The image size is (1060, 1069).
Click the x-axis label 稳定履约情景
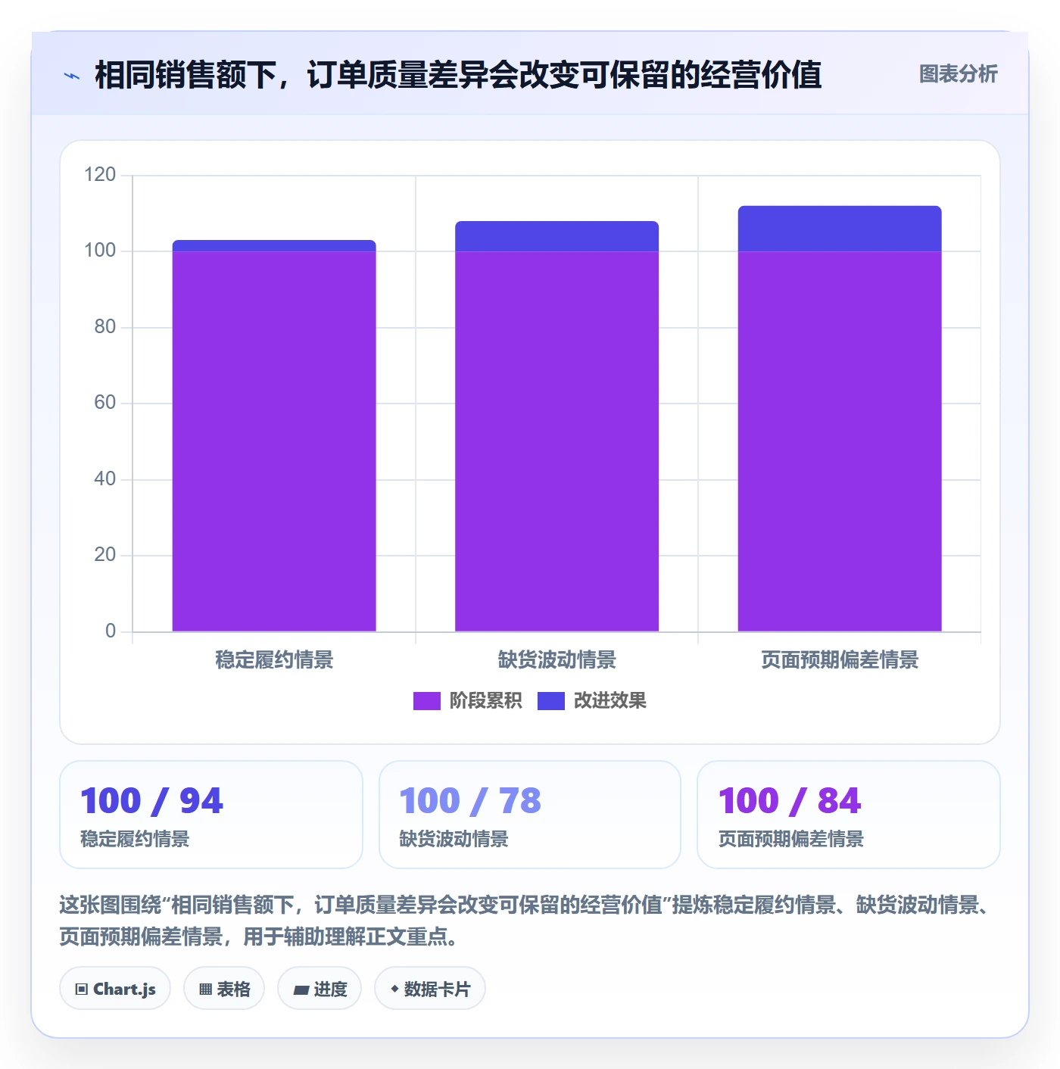coord(274,660)
